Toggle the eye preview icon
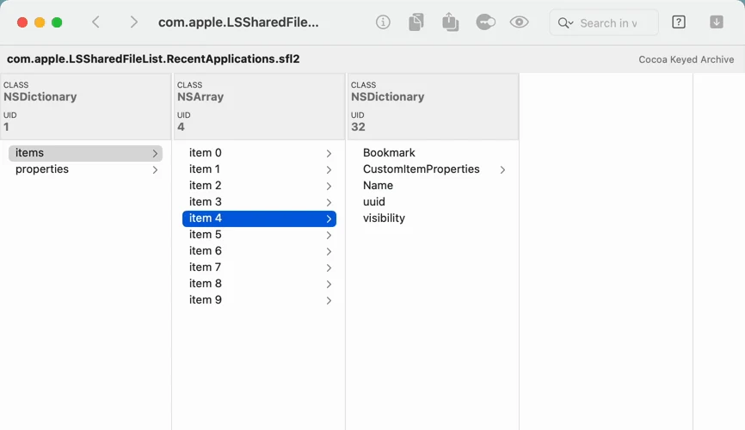 (519, 22)
